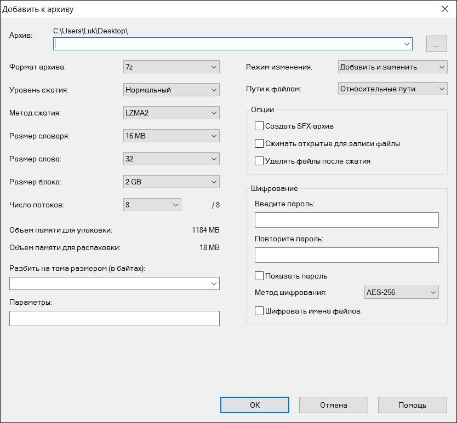Click the 'Параметры:' label text

[x=31, y=302]
